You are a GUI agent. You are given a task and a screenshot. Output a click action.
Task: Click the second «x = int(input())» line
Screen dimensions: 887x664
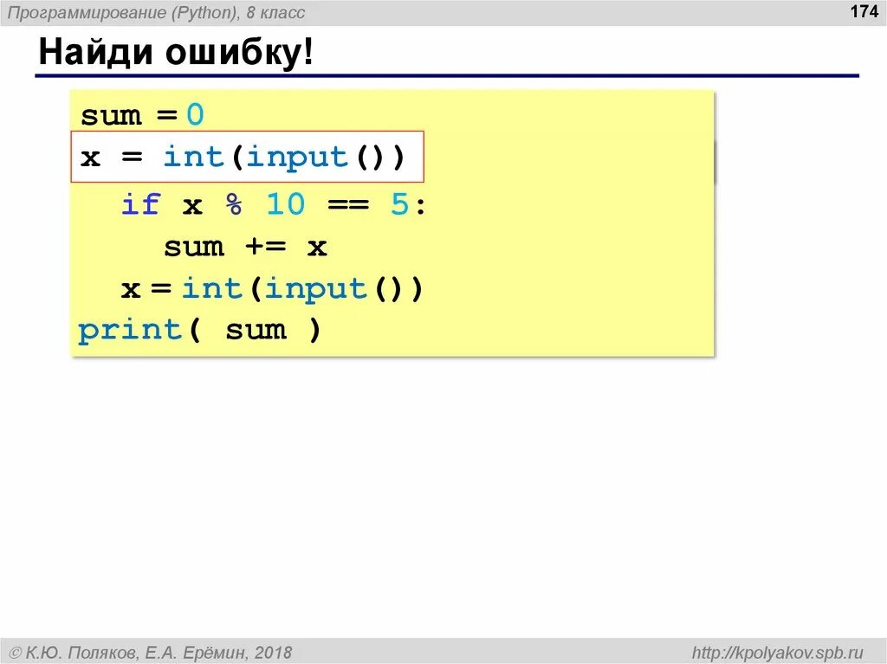pyautogui.click(x=273, y=287)
